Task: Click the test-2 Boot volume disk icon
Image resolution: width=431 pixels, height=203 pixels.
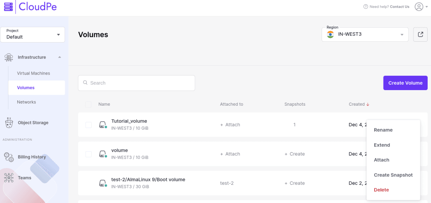Action: click(x=103, y=184)
